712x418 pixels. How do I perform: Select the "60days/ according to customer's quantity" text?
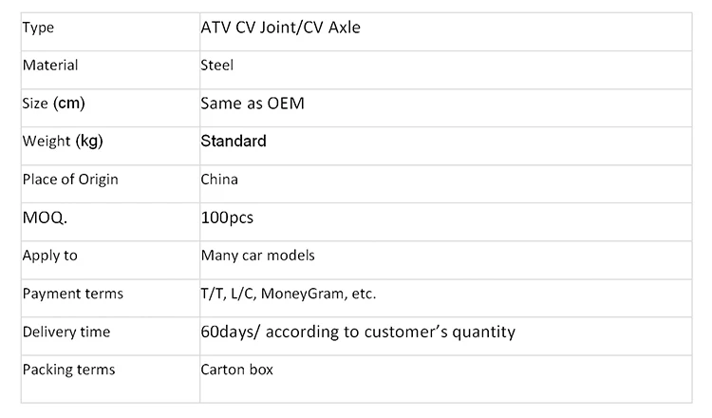pos(358,332)
